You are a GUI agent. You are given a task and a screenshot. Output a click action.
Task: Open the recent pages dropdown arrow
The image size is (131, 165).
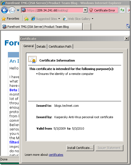click(x=18, y=10)
